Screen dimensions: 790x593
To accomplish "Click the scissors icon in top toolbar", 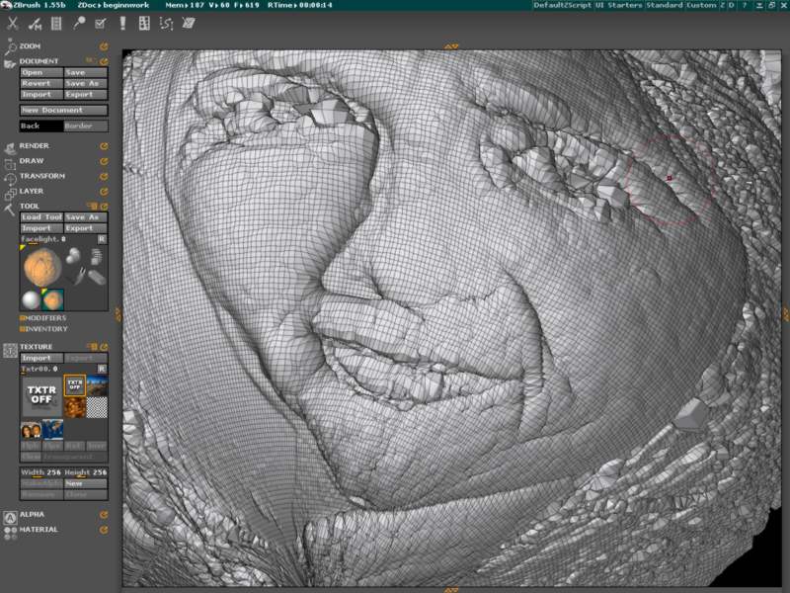I will tap(12, 23).
